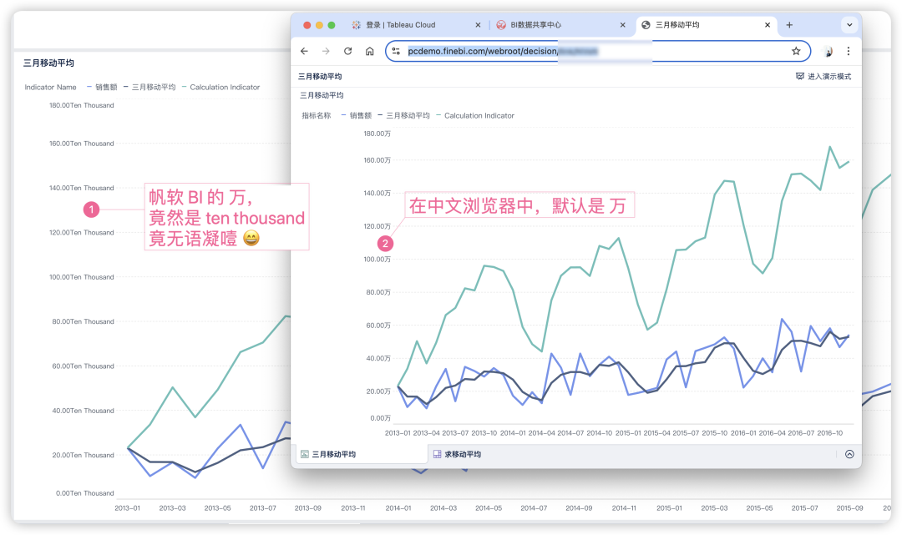Screen dimensions: 902x535
Task: Collapse bottom tab bar with circled chevron
Action: click(849, 454)
